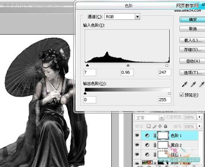Toggle the 预览 preview checkbox

(x=182, y=95)
